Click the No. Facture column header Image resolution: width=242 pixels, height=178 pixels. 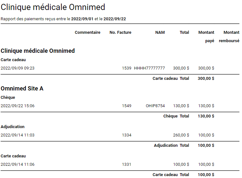(x=120, y=33)
